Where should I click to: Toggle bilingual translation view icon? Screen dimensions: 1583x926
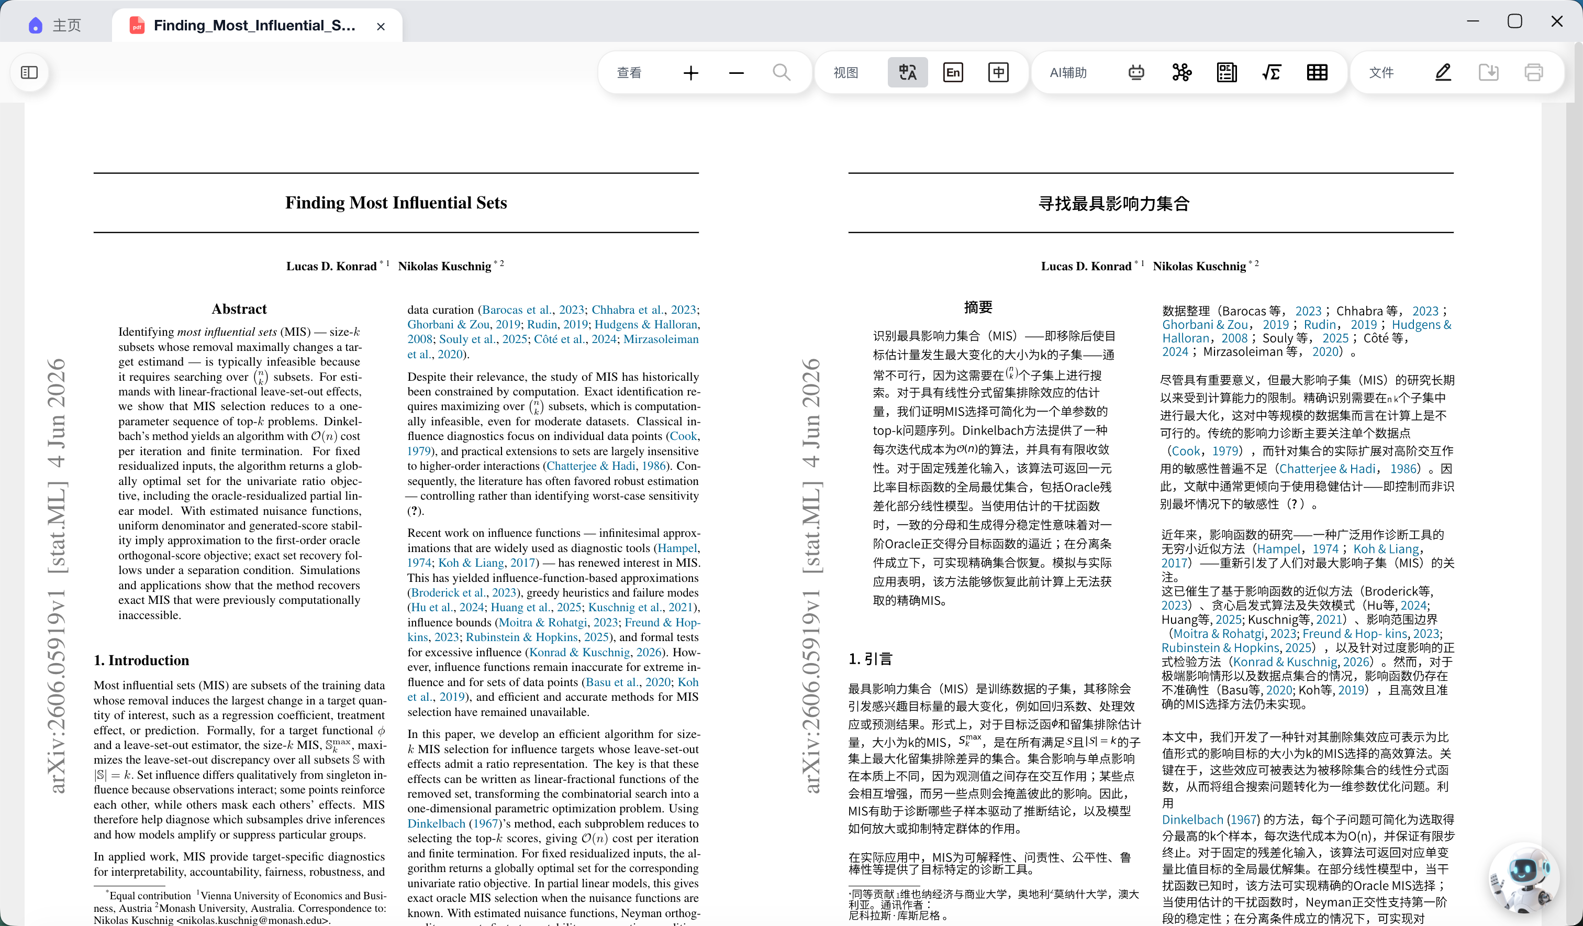908,72
